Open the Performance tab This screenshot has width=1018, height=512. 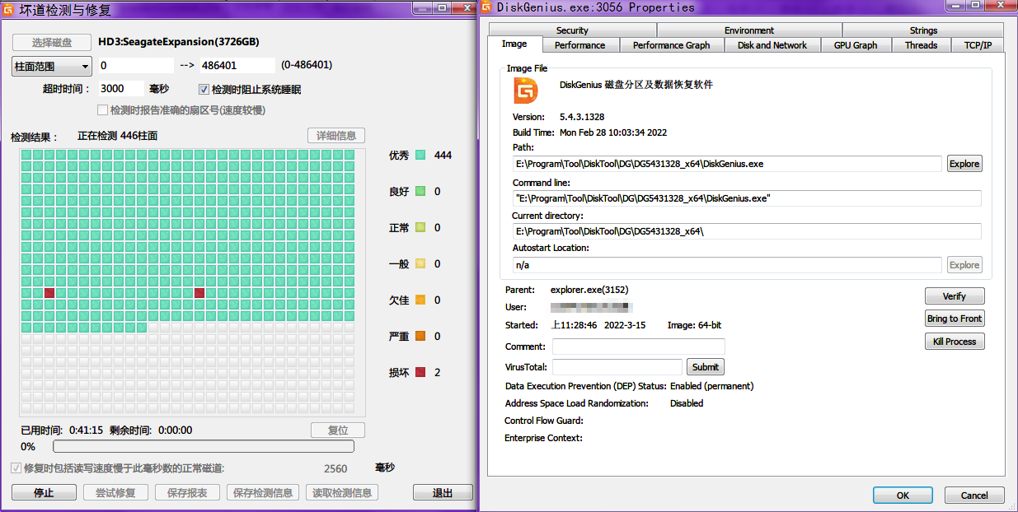579,45
